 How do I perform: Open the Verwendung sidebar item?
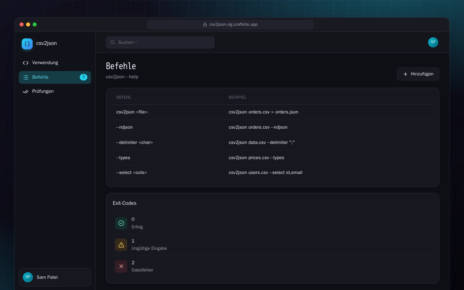pyautogui.click(x=55, y=63)
